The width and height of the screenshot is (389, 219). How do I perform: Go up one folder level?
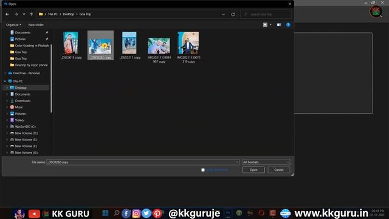pos(31,14)
